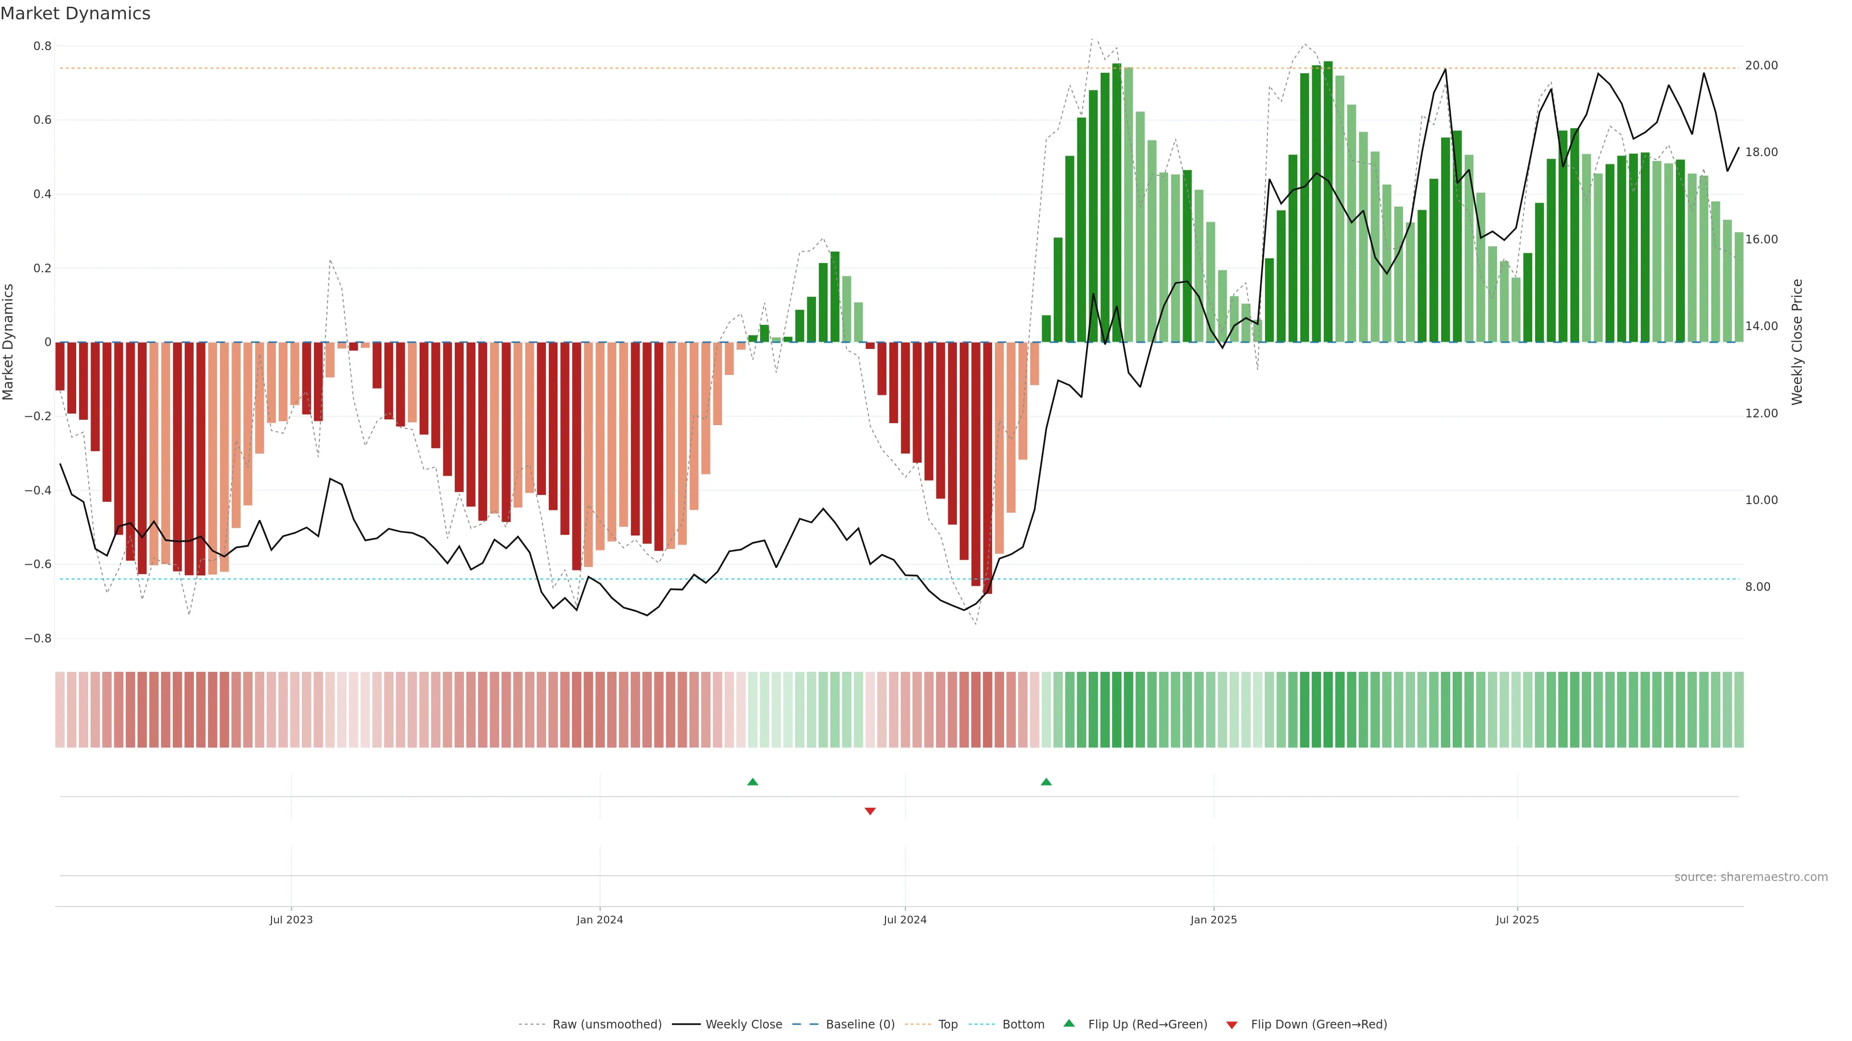1852x1041 pixels.
Task: Click the Jul 2023 axis label
Action: click(291, 920)
